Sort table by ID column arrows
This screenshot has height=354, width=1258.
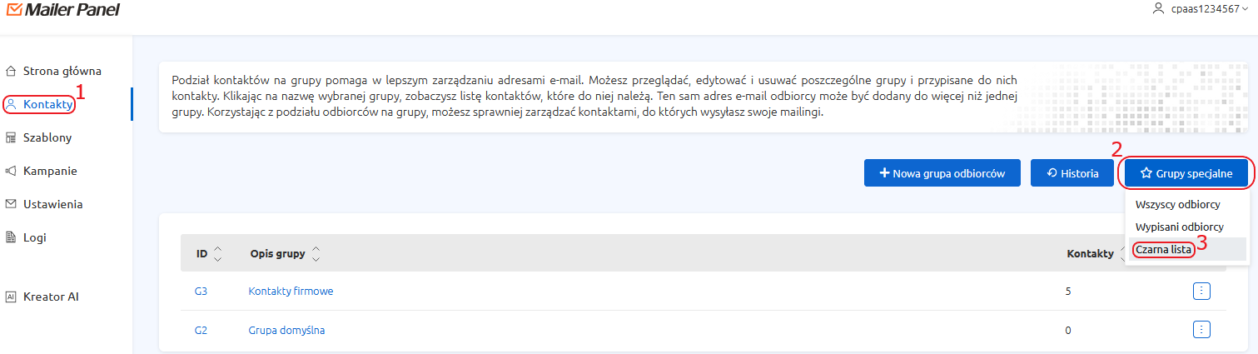(x=217, y=253)
